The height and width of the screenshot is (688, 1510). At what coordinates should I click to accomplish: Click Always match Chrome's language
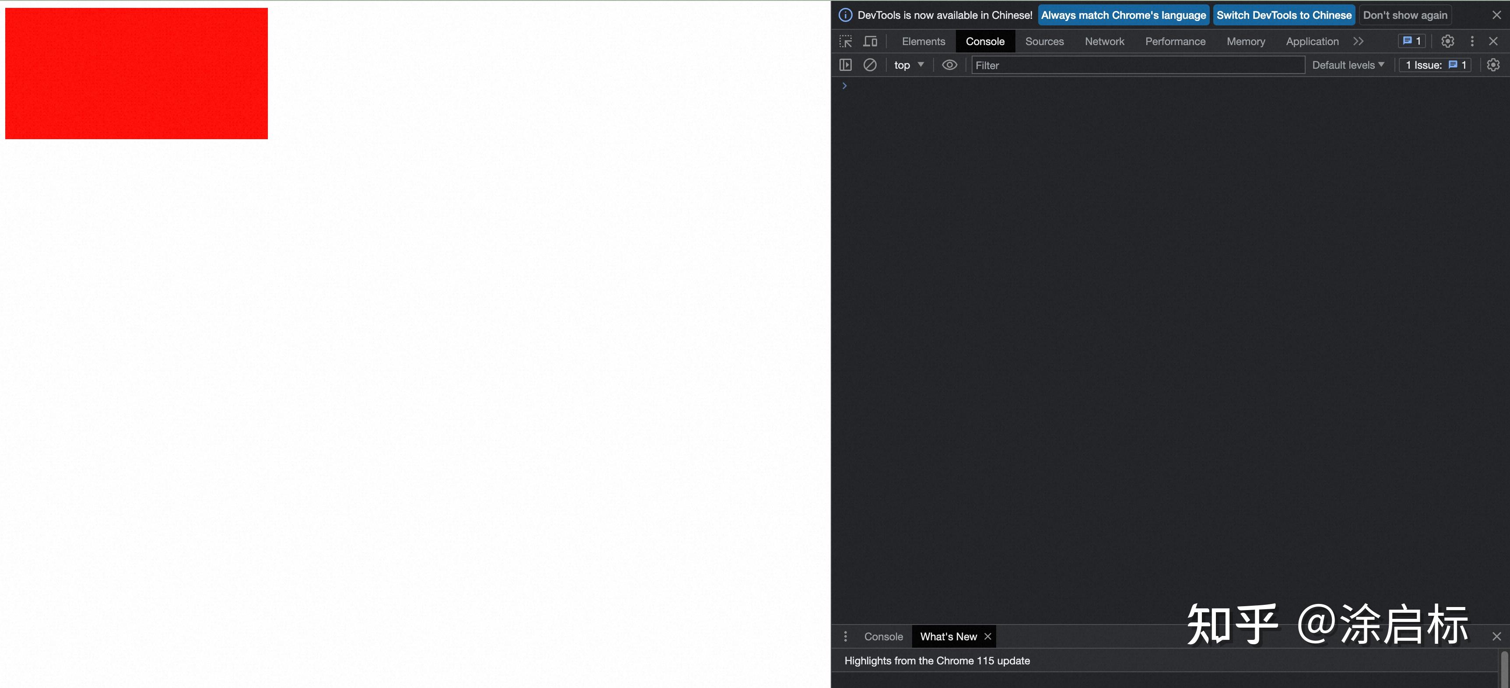[1123, 15]
